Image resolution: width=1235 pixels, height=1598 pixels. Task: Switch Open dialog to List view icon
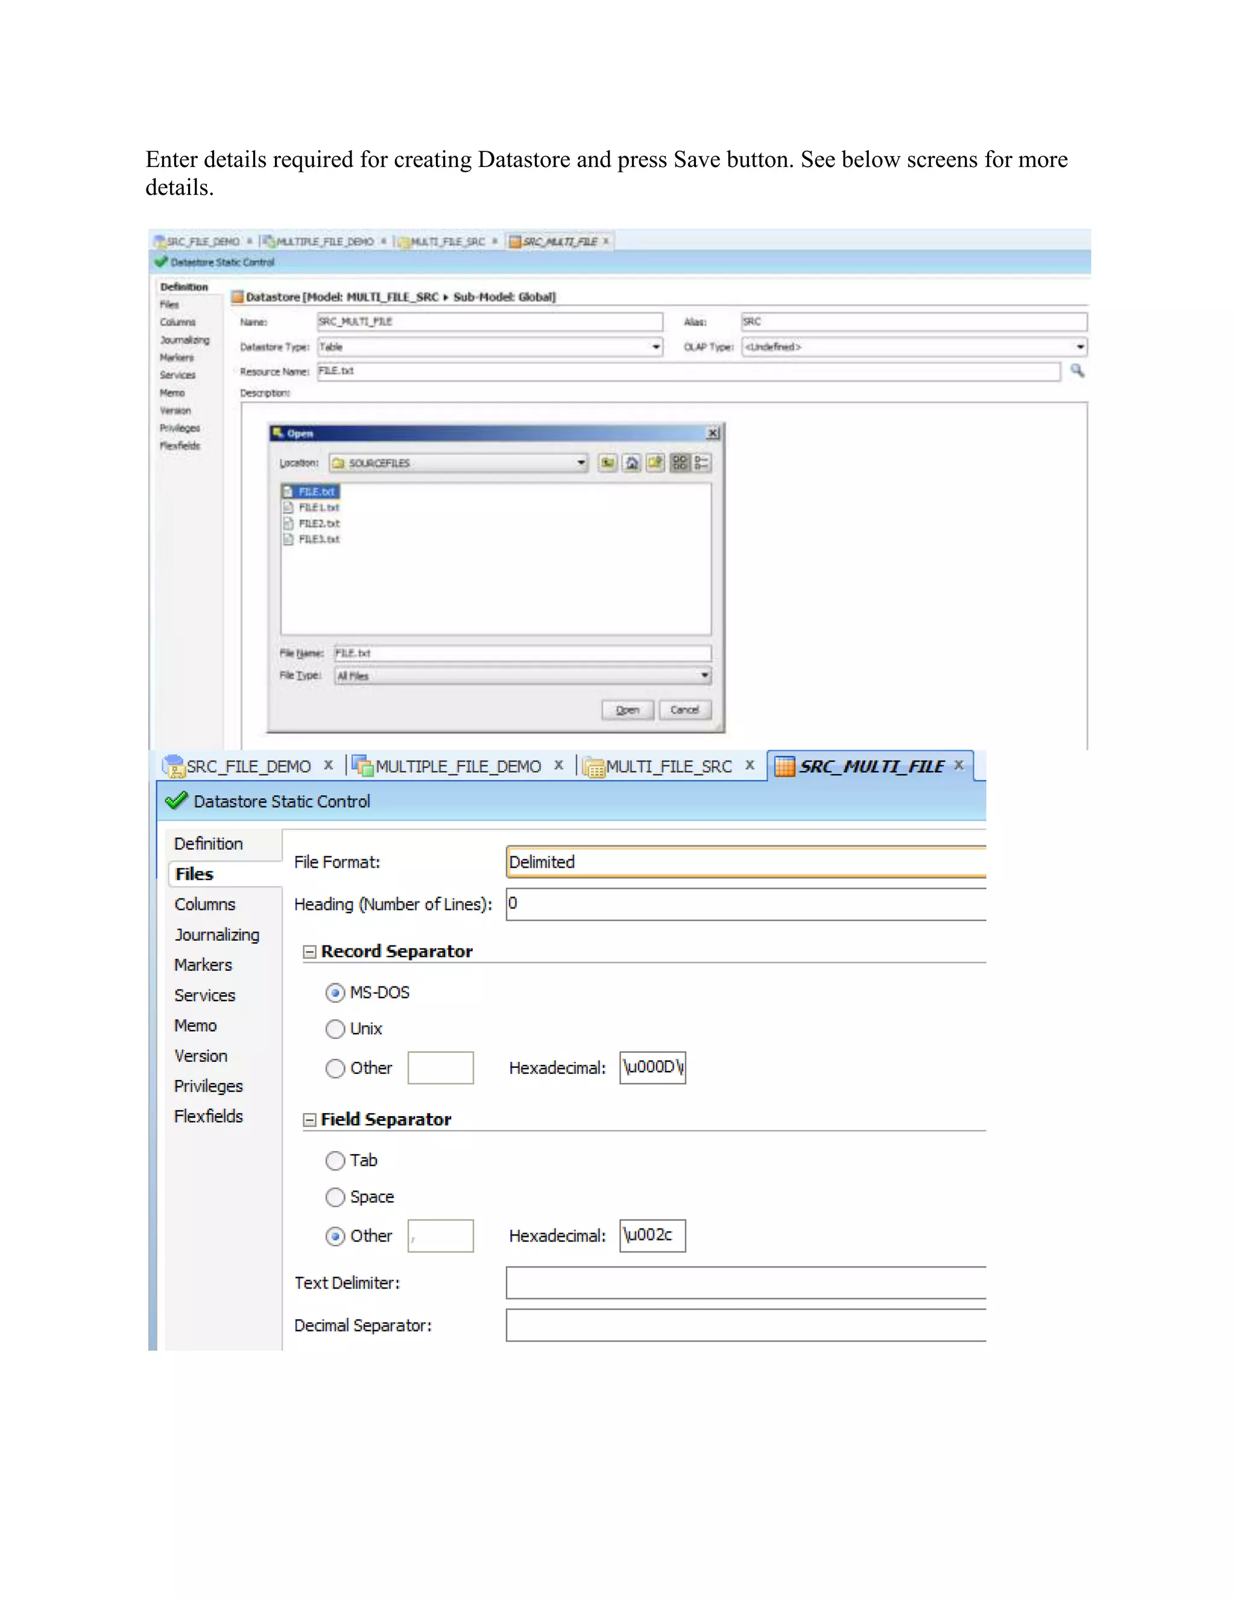click(x=680, y=463)
